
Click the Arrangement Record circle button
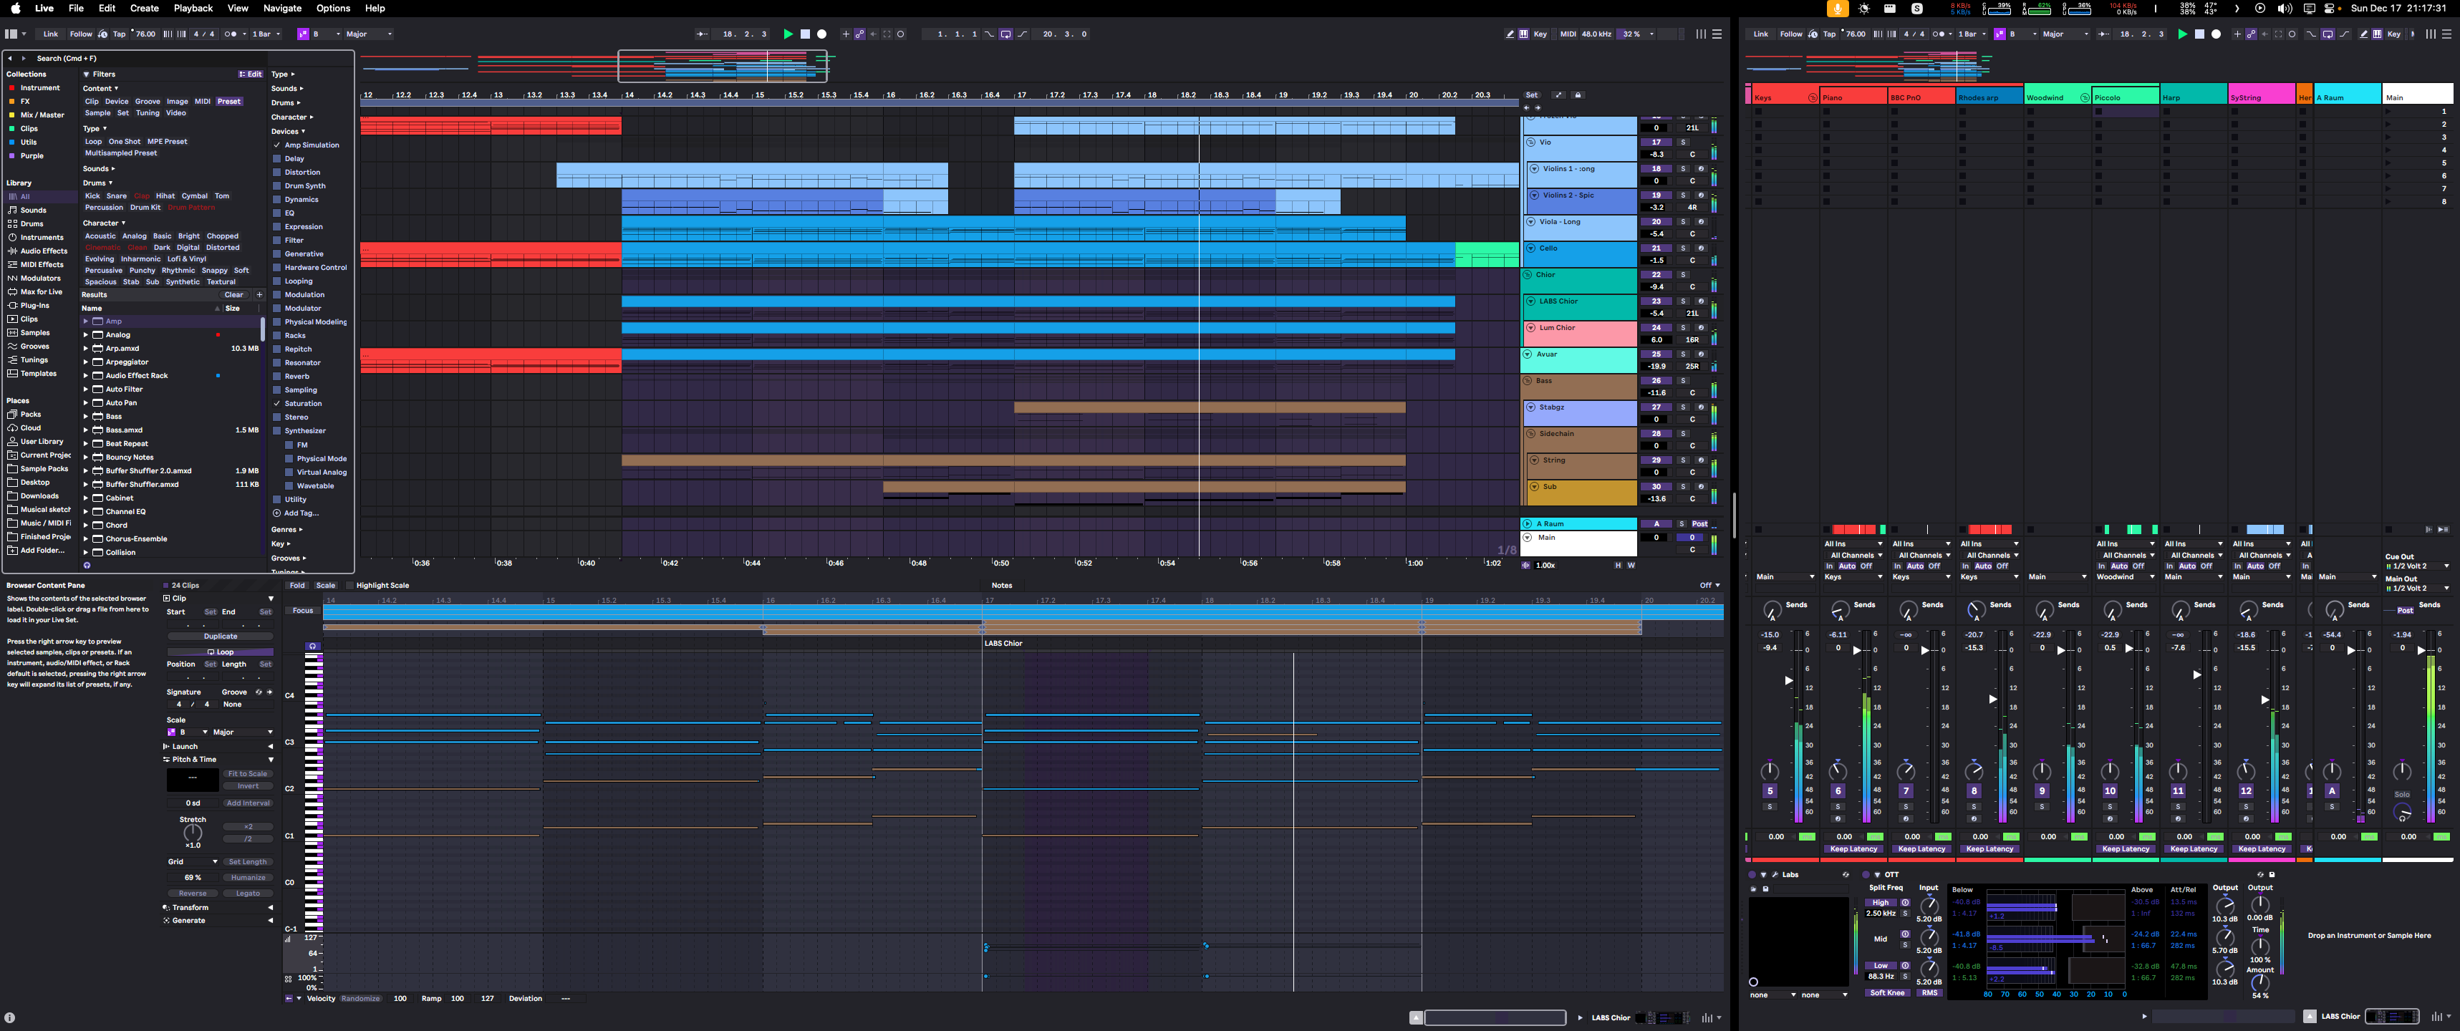pos(821,34)
